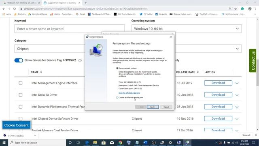Viewport: 259px width, 146px height.
Task: Click the page vertical scrollbar thumb
Action: pyautogui.click(x=257, y=73)
